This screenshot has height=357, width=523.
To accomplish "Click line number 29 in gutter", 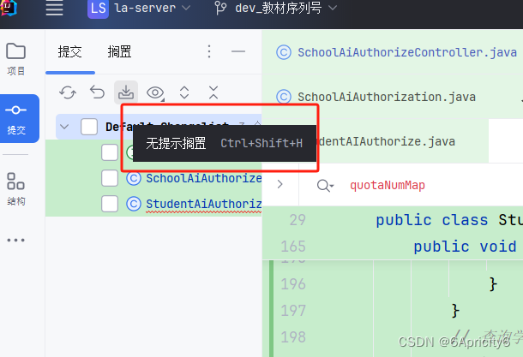I will [x=298, y=220].
